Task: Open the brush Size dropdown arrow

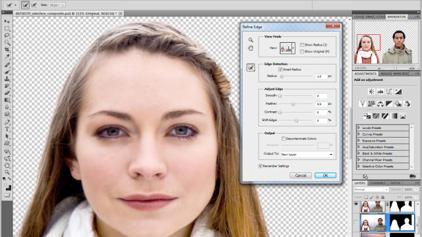Action: pyautogui.click(x=63, y=5)
